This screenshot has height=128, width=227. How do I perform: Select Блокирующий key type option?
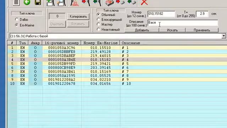point(99,20)
